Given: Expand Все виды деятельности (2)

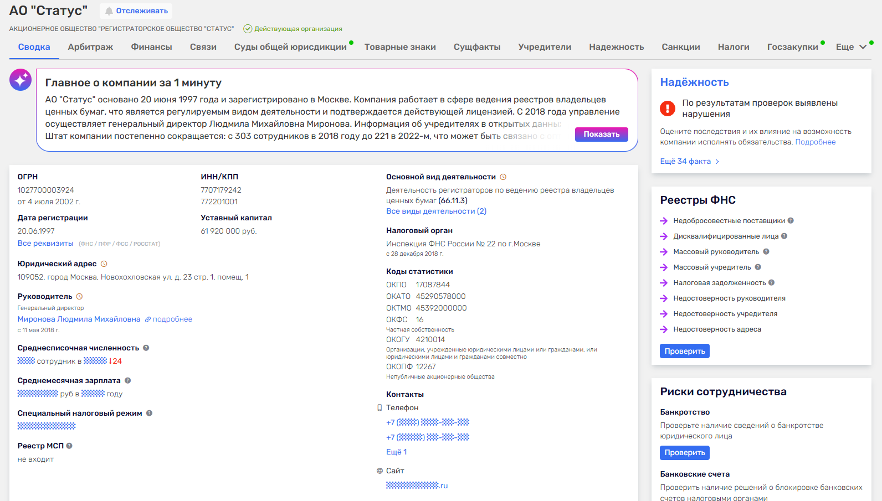Looking at the screenshot, I should click(x=436, y=211).
